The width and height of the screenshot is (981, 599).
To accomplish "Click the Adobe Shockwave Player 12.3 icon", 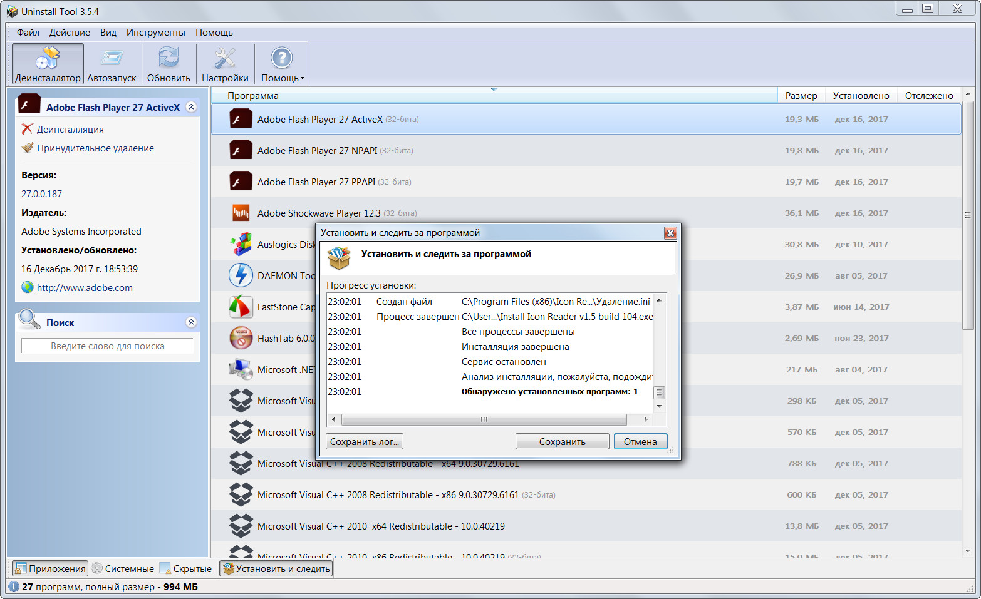I will [x=241, y=213].
